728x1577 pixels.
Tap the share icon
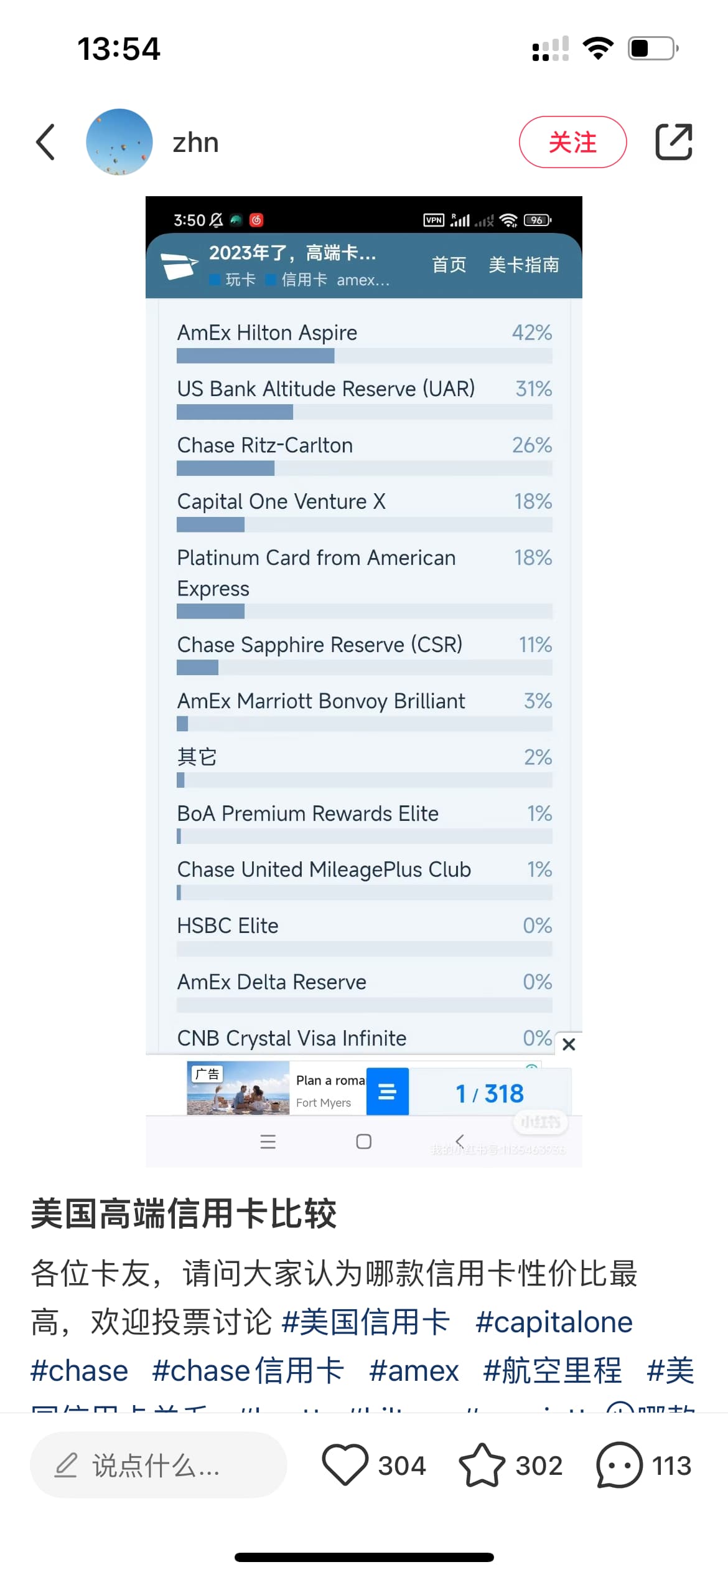point(674,142)
